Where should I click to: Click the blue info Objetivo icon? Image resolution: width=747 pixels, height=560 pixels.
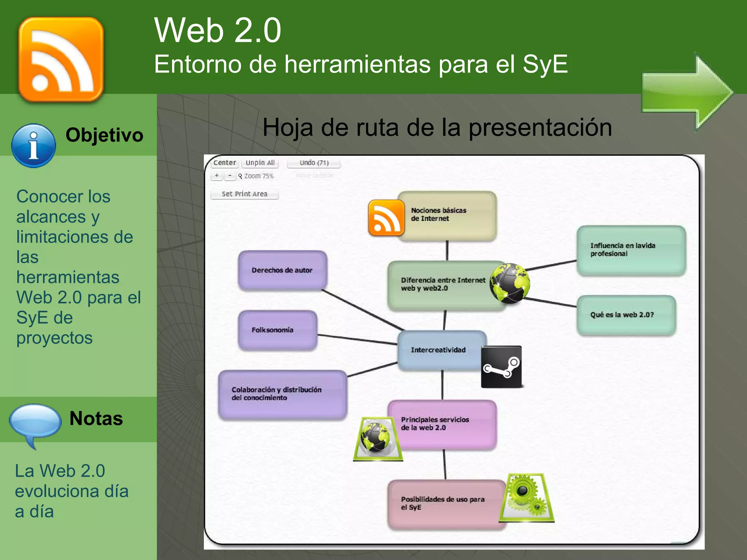coord(34,146)
